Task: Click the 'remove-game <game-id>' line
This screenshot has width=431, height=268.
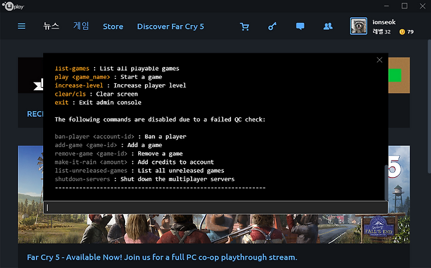Action: coord(119,154)
